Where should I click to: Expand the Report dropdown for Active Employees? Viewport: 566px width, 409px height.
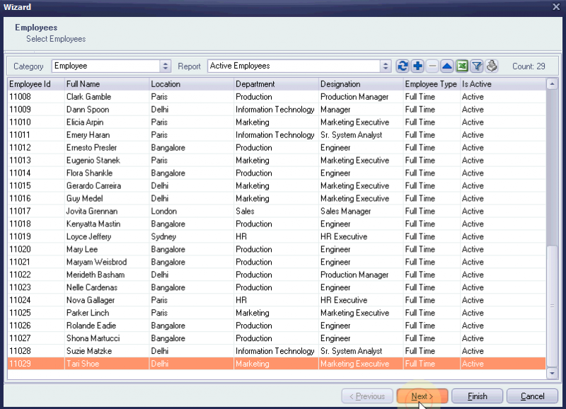pyautogui.click(x=386, y=66)
